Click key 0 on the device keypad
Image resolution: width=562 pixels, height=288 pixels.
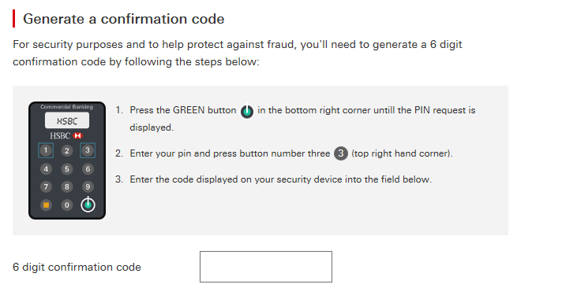66,205
